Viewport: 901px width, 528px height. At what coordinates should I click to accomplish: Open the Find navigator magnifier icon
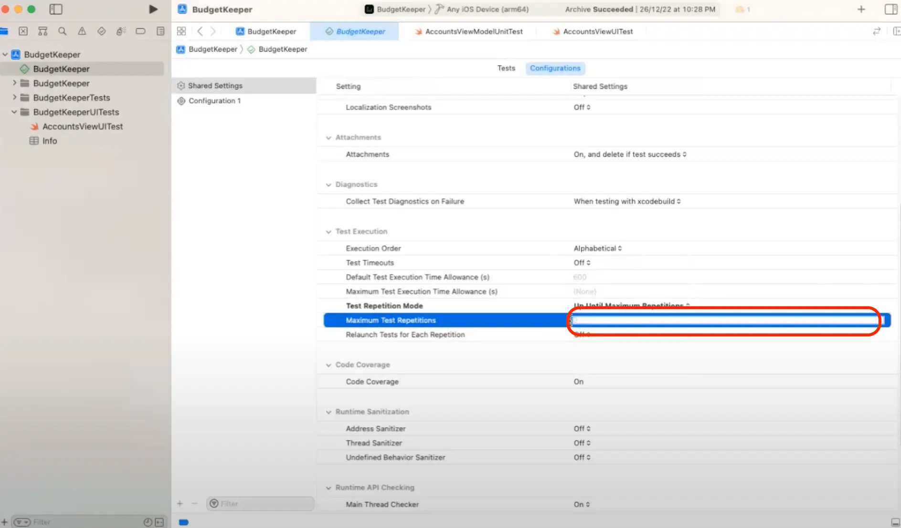click(x=62, y=31)
